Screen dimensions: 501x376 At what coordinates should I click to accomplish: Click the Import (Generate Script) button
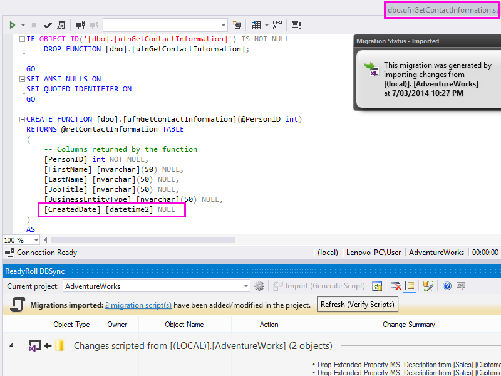pyautogui.click(x=319, y=286)
